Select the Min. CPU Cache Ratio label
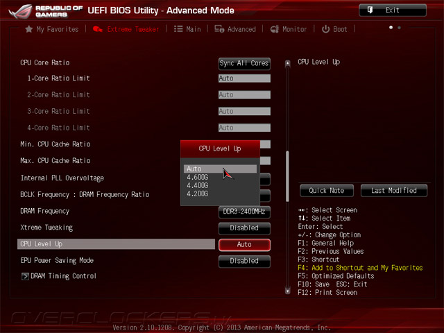Image resolution: width=444 pixels, height=333 pixels. (x=55, y=144)
